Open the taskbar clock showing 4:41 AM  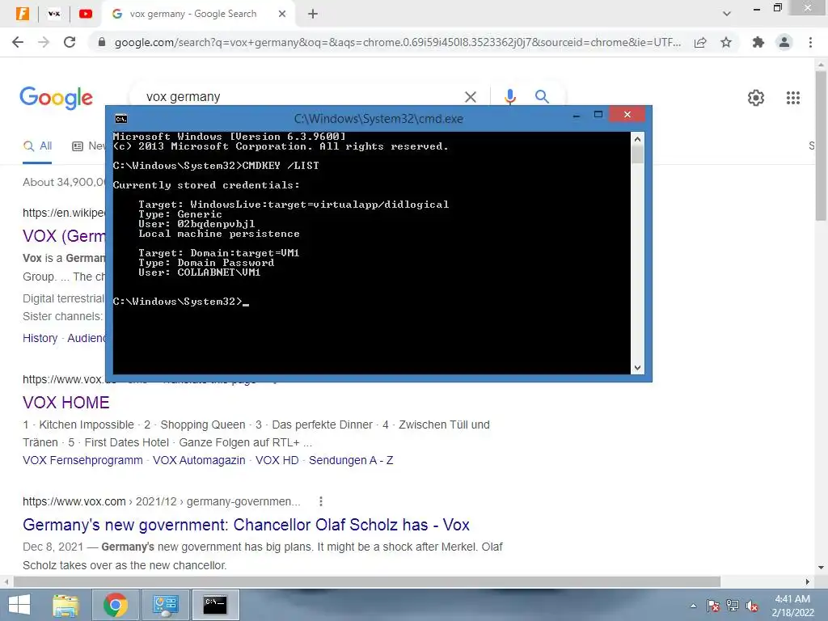click(792, 605)
